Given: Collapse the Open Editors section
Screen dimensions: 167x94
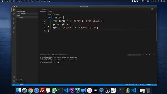Looking at the screenshot, I should [x=21, y=11].
